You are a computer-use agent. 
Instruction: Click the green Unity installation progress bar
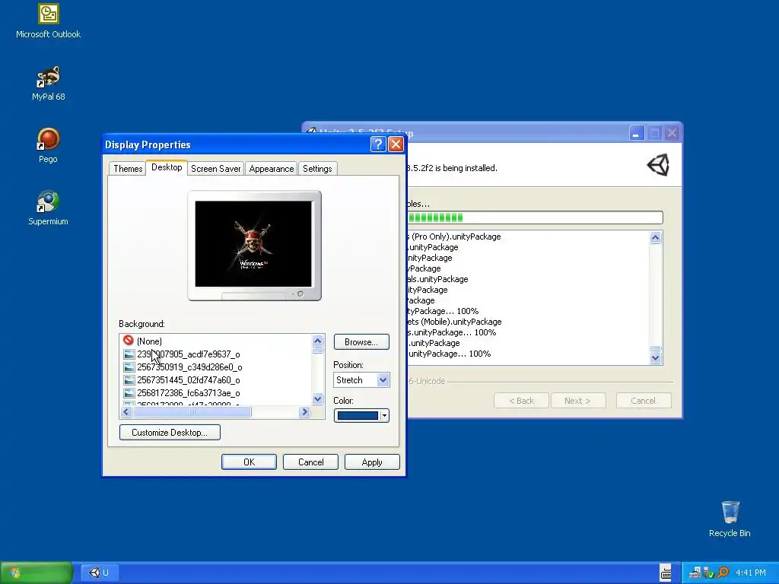pos(535,217)
